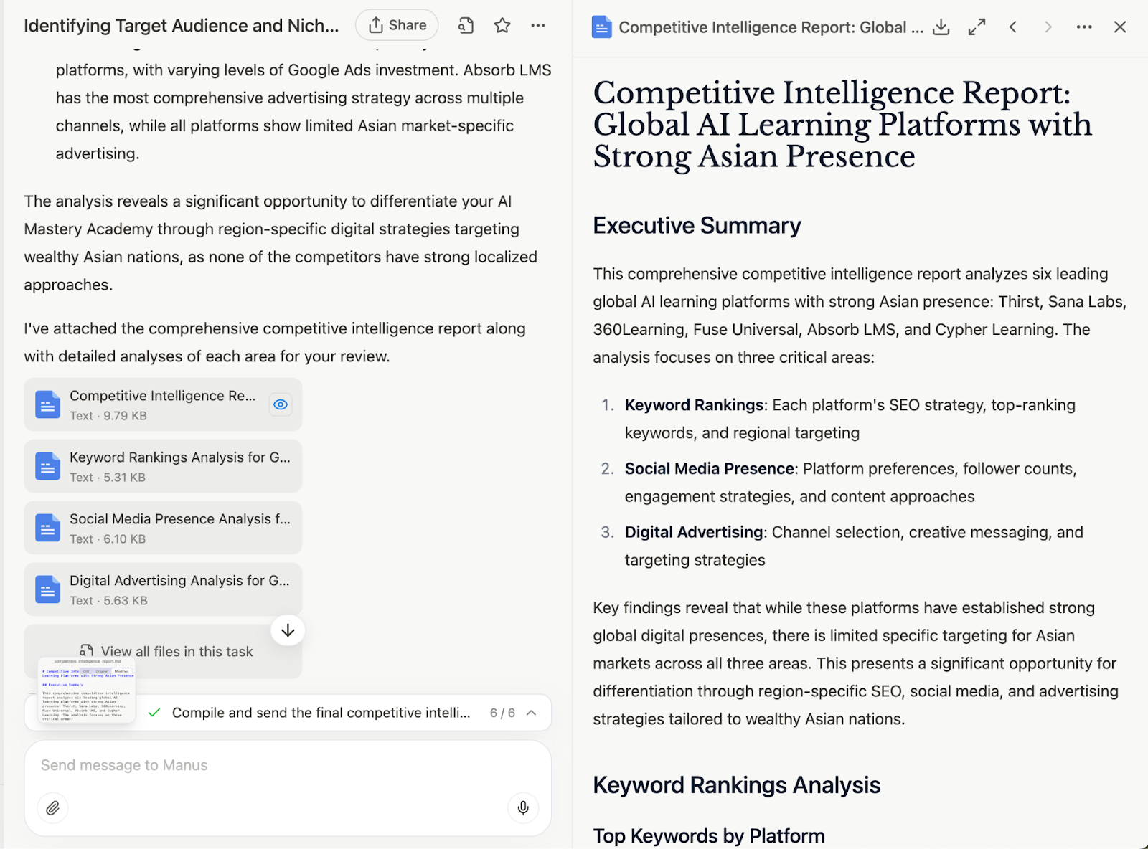
Task: Click the Text · 5.63 KB file size label
Action: (108, 601)
